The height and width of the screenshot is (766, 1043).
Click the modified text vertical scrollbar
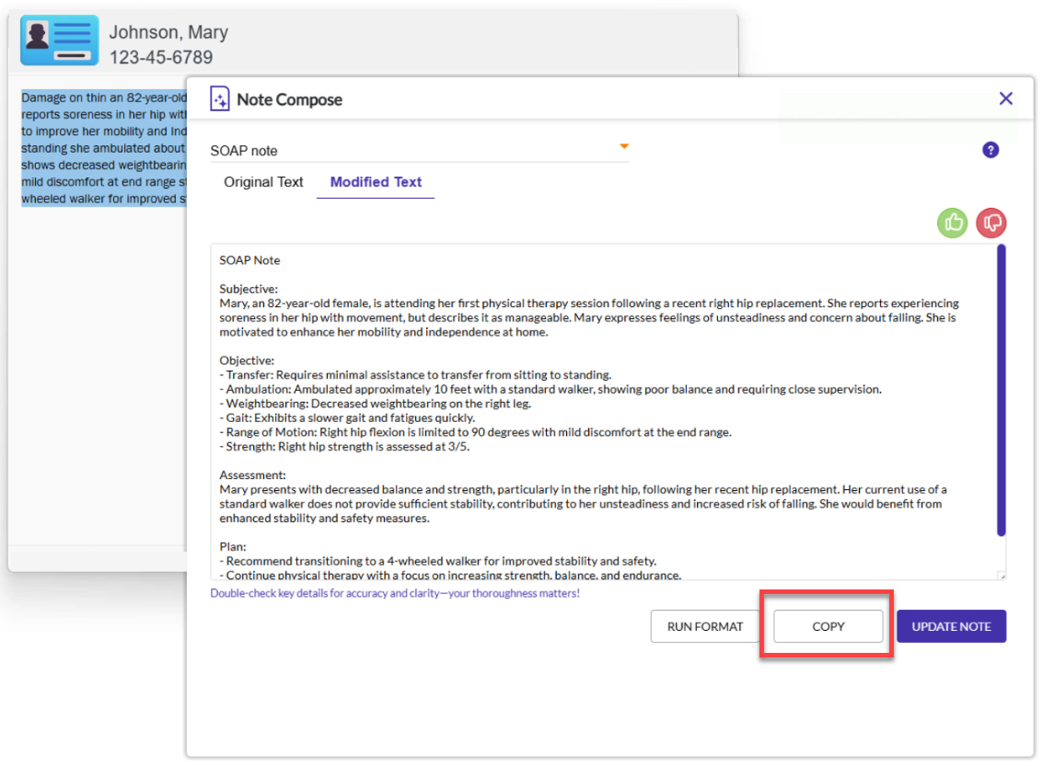[x=1001, y=390]
